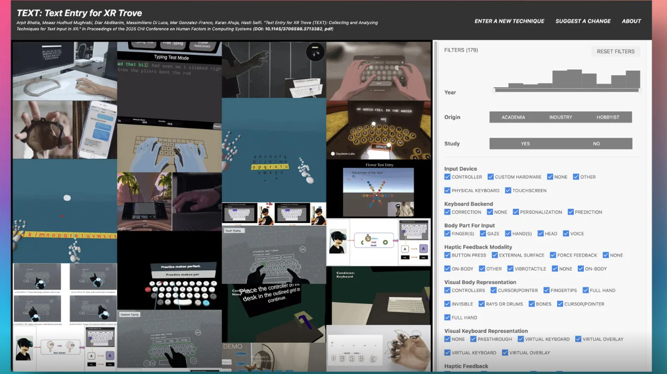
Task: Disable the CORRECTION keyboard backend filter
Action: (x=447, y=212)
